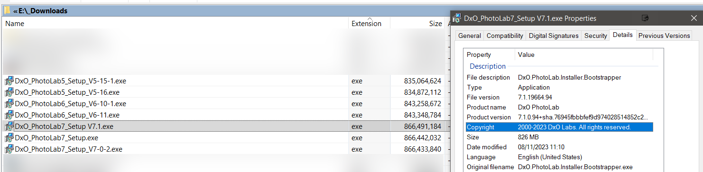Sort the file list by the Name column
This screenshot has width=703, height=172.
(x=175, y=23)
